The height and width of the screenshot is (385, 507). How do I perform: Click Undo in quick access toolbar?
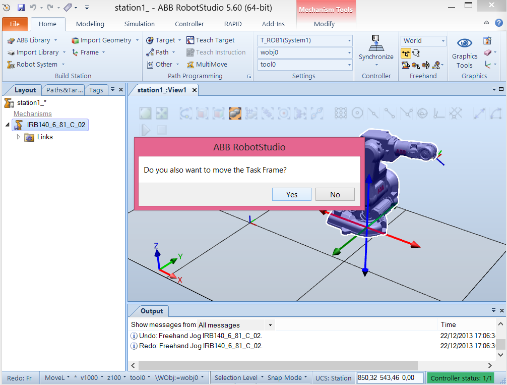[x=33, y=7]
